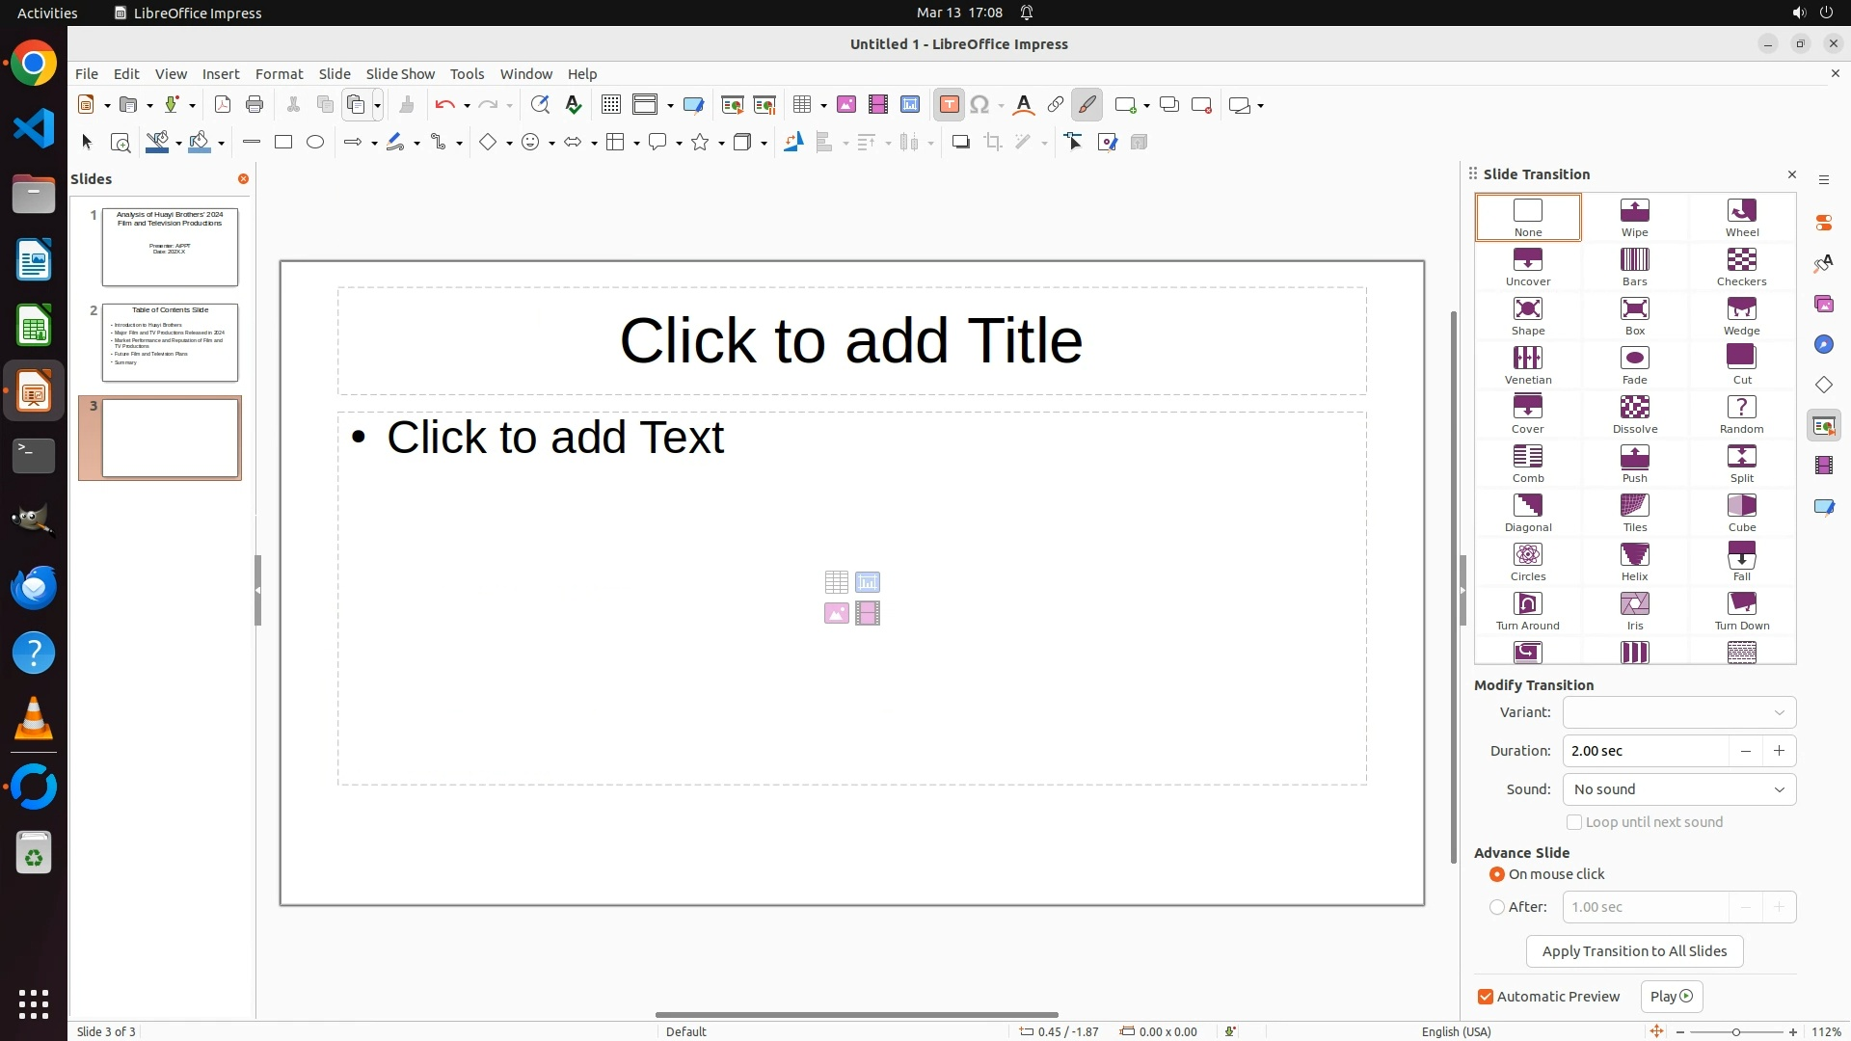Click Export as PDF toolbar icon
The height and width of the screenshot is (1041, 1851).
click(x=223, y=105)
